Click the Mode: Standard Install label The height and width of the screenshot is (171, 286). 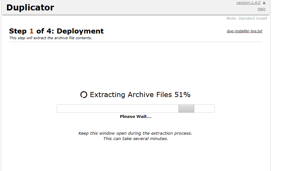click(246, 18)
